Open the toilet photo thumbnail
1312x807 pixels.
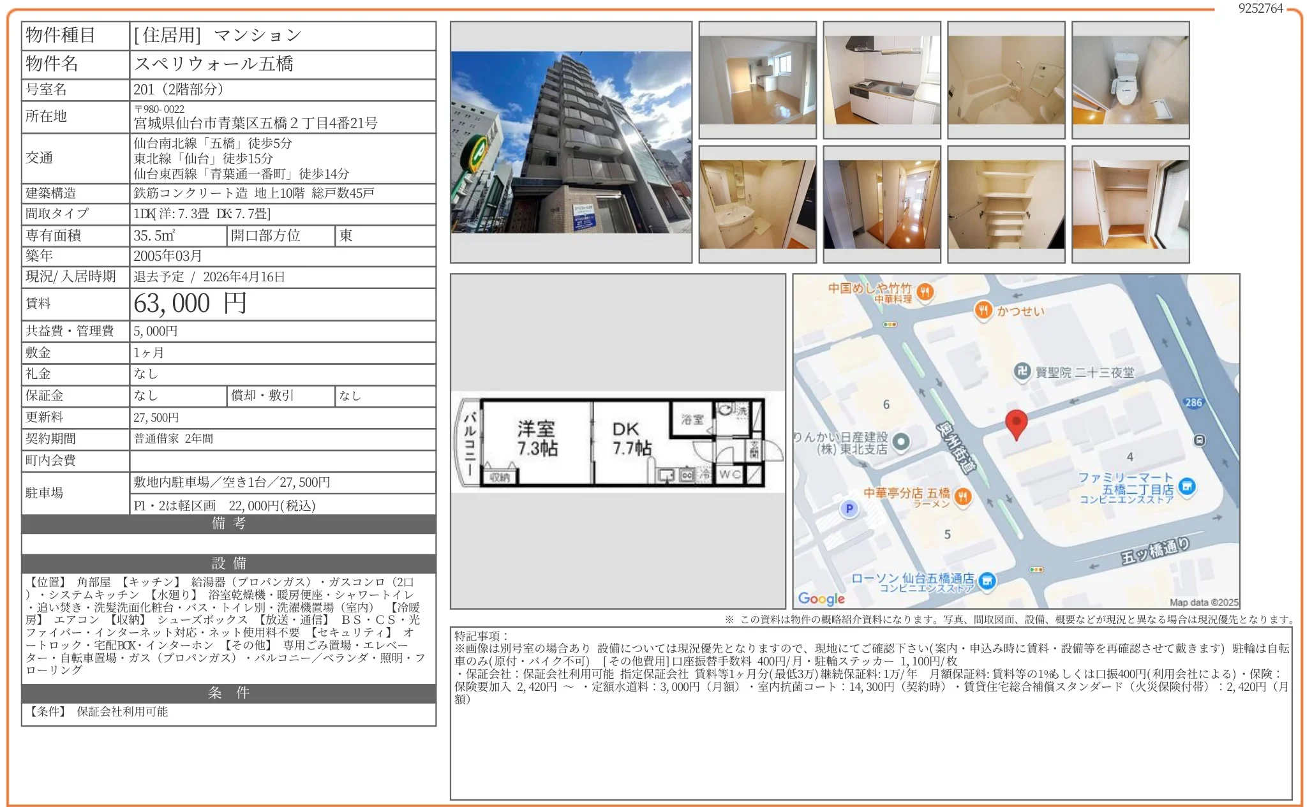pos(1130,80)
